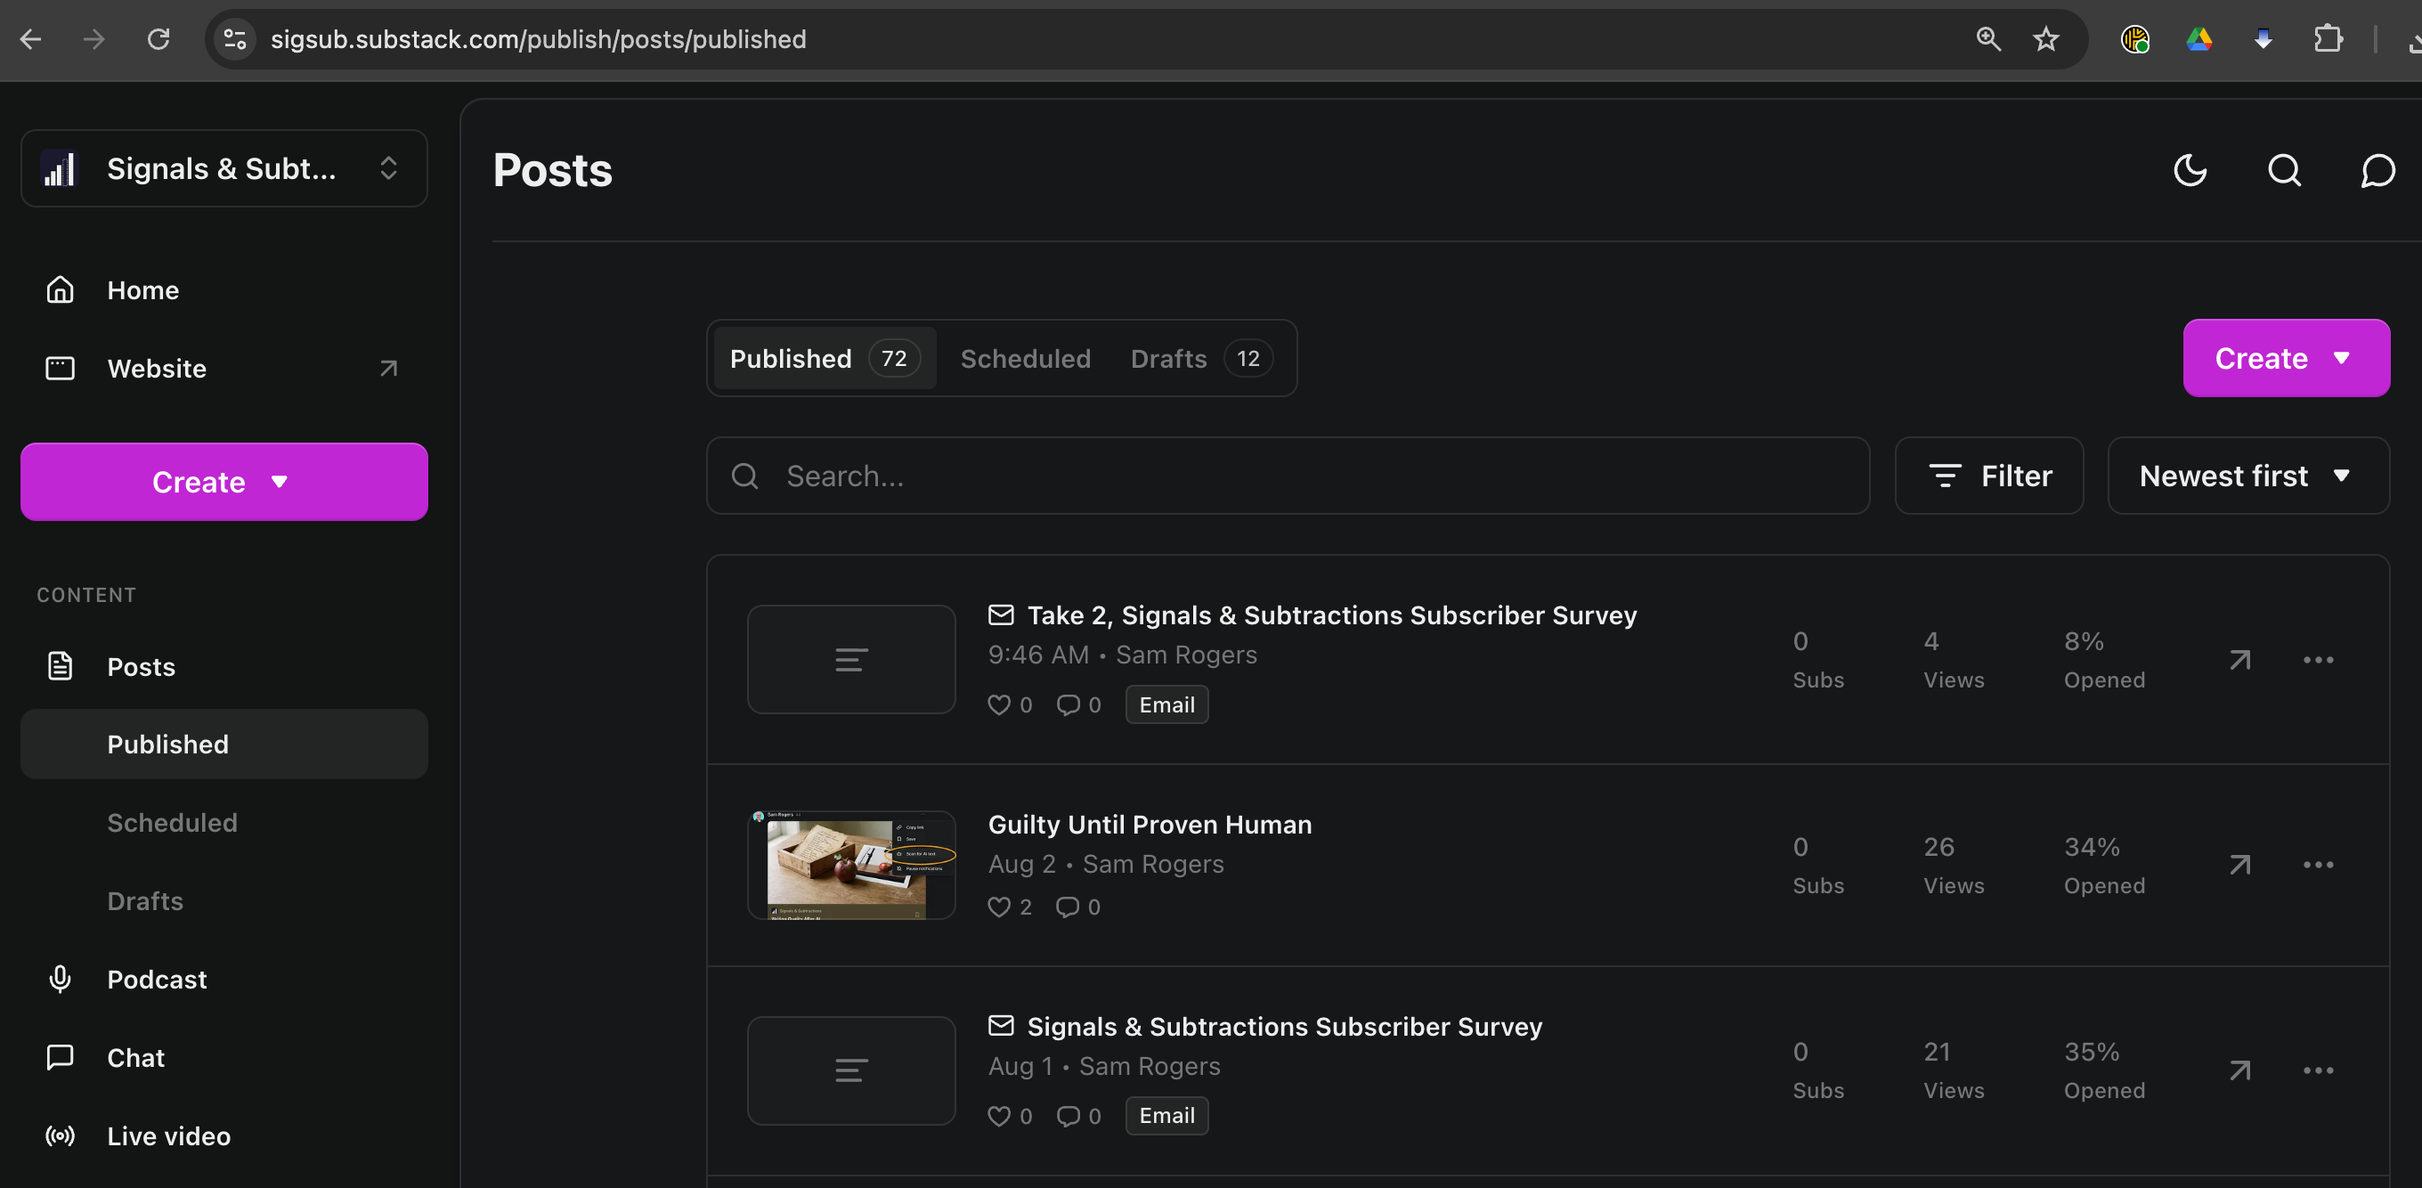Change the Newest first sort order
Screen dimensions: 2422x1188
tap(2248, 476)
